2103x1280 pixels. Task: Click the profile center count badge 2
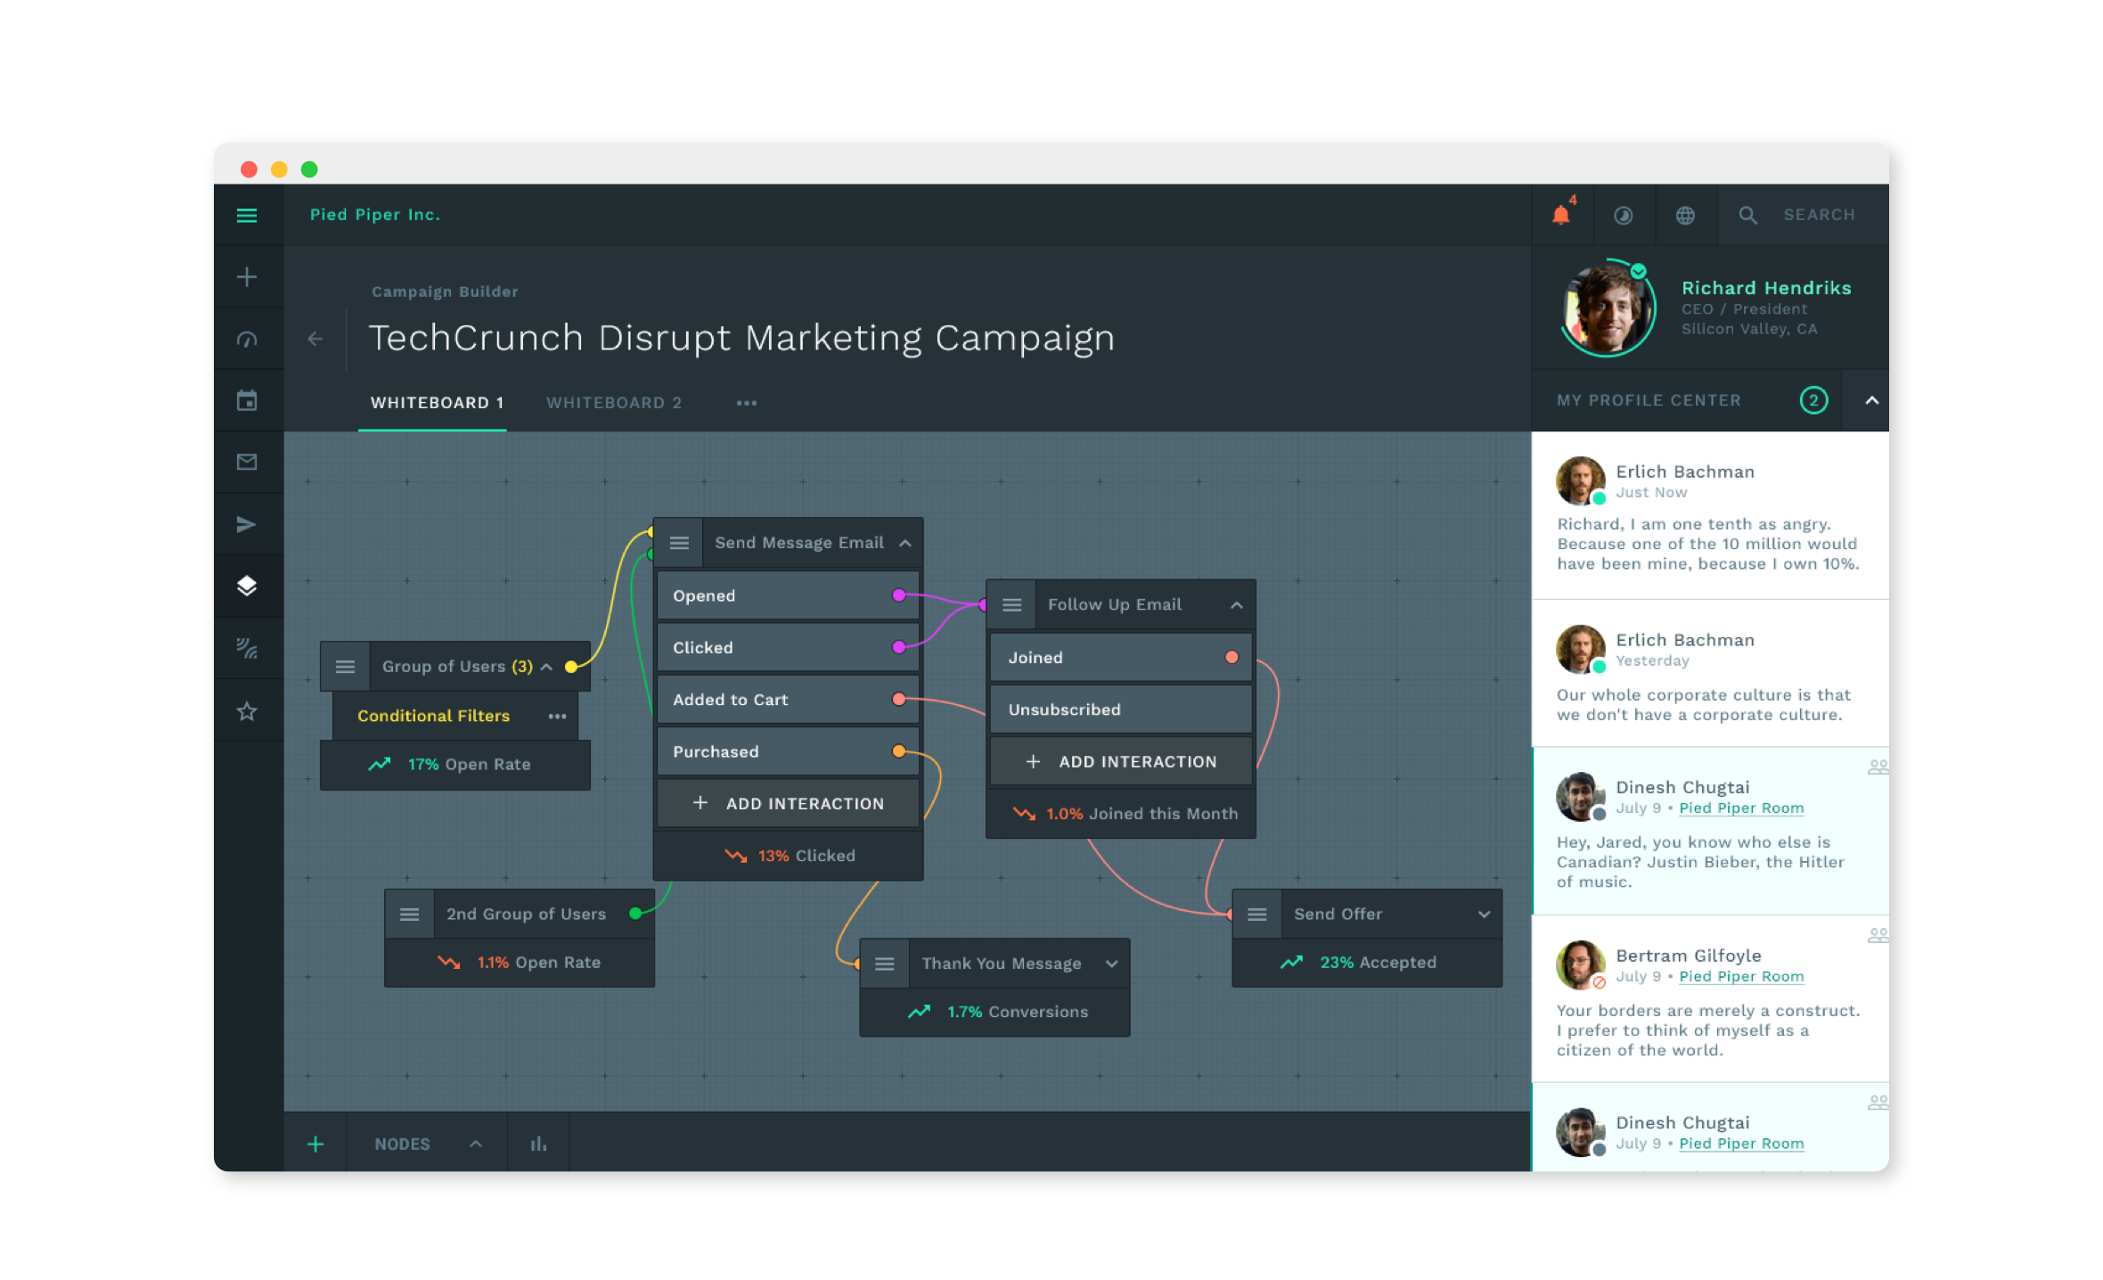click(x=1813, y=400)
